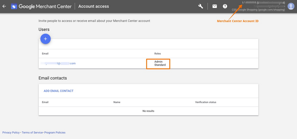Image resolution: width=297 pixels, height=139 pixels.
Task: Open the help question mark icon
Action: (x=225, y=6)
